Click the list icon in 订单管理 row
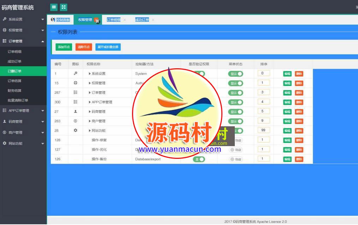Screen dimensions: 358x225 pos(75,92)
